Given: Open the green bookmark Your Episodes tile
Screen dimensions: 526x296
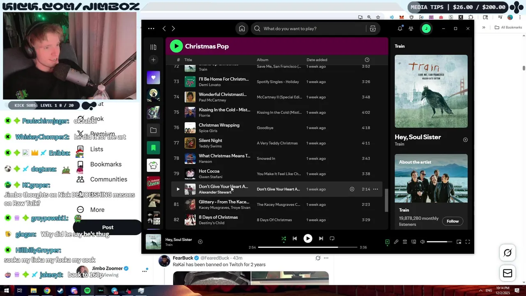Looking at the screenshot, I should click(x=153, y=148).
